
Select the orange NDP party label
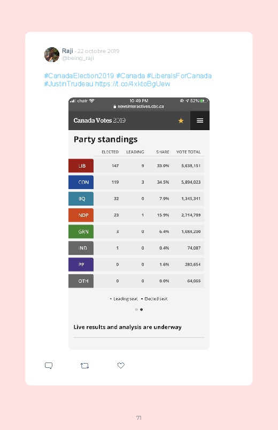point(81,215)
